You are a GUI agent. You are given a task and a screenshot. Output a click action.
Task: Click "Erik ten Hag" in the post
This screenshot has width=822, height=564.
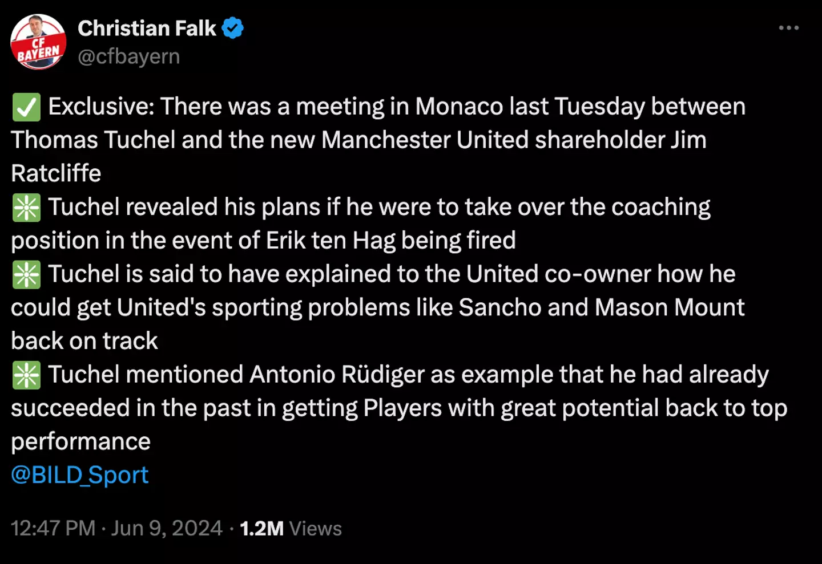(331, 241)
